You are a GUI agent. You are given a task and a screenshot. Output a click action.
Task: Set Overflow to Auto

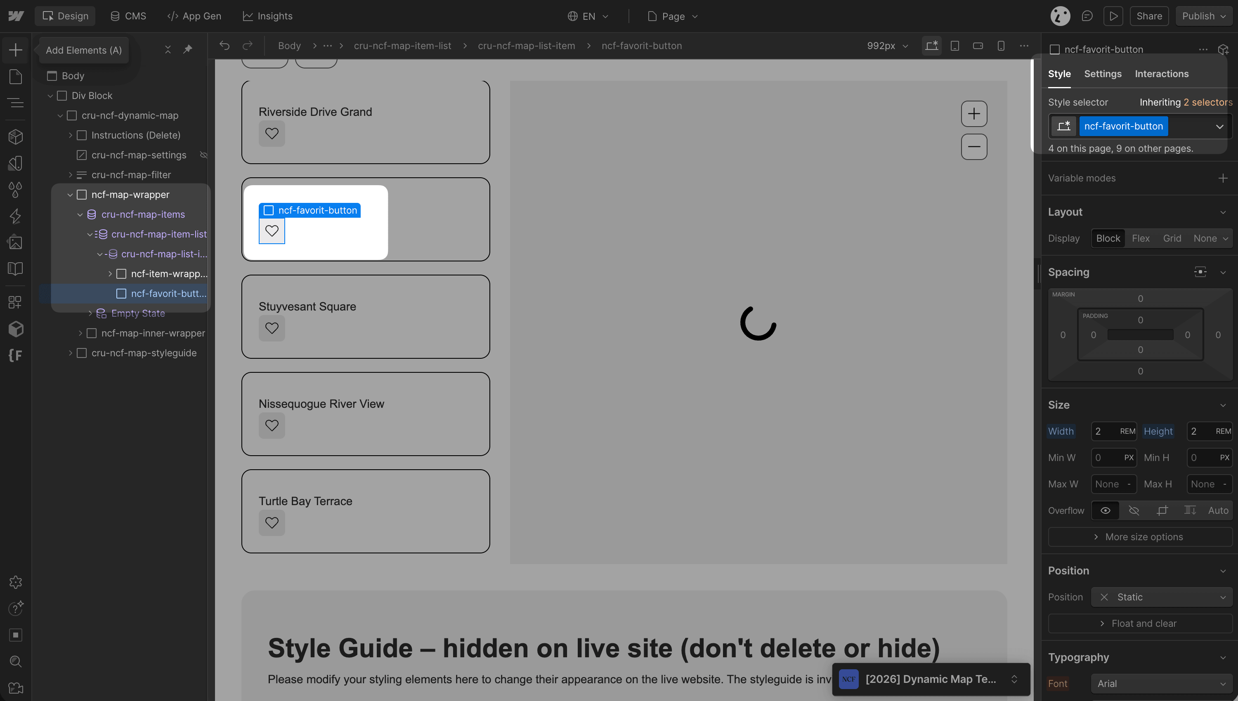1218,510
